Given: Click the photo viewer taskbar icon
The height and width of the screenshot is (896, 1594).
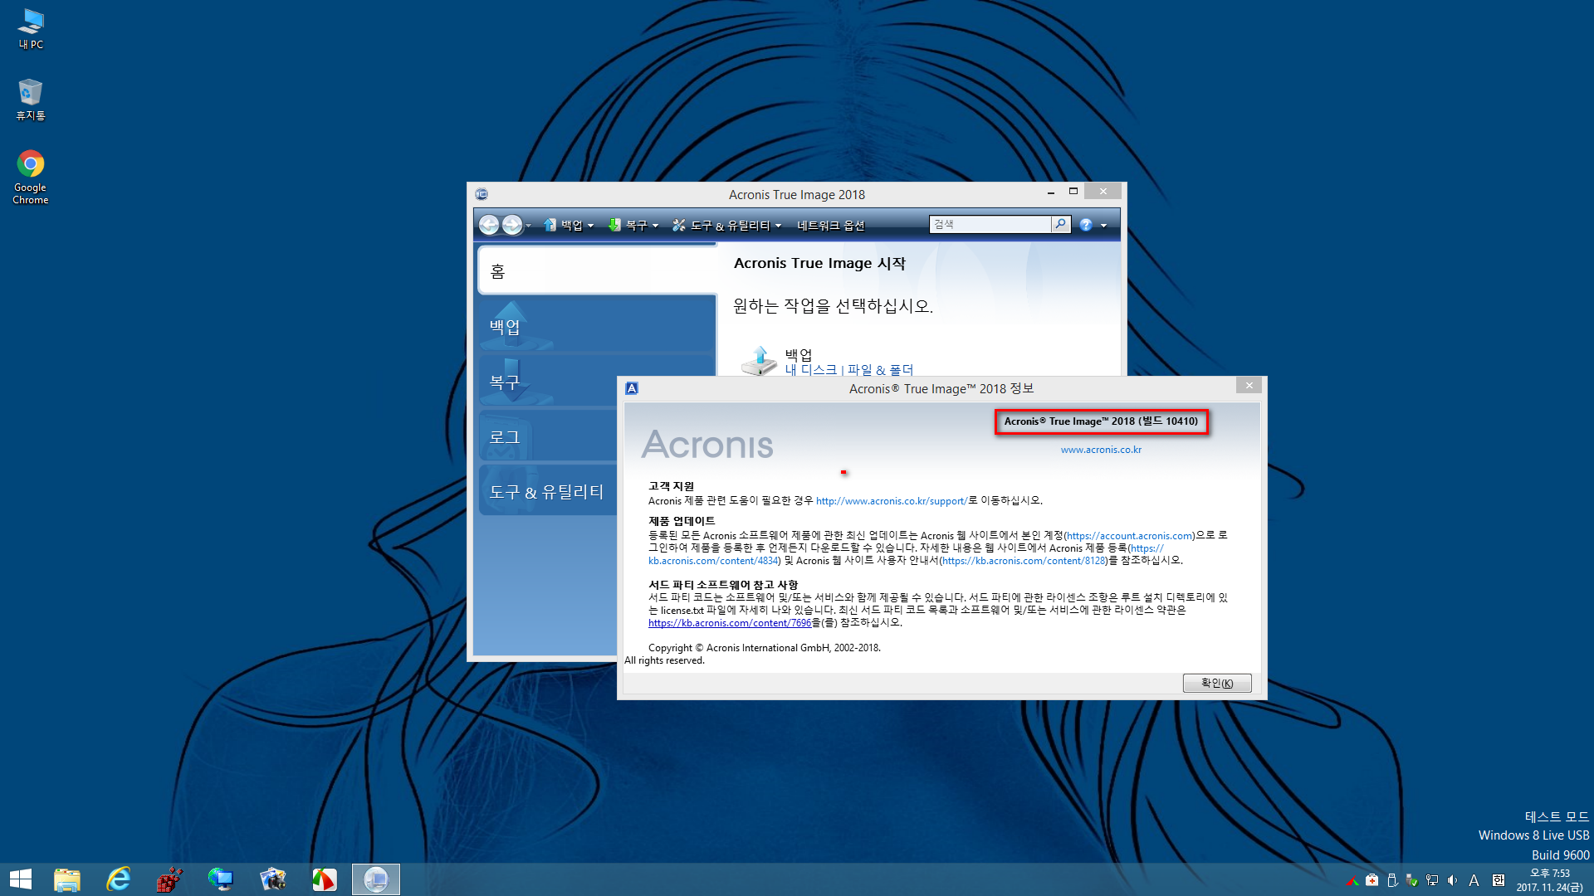Looking at the screenshot, I should tap(273, 879).
